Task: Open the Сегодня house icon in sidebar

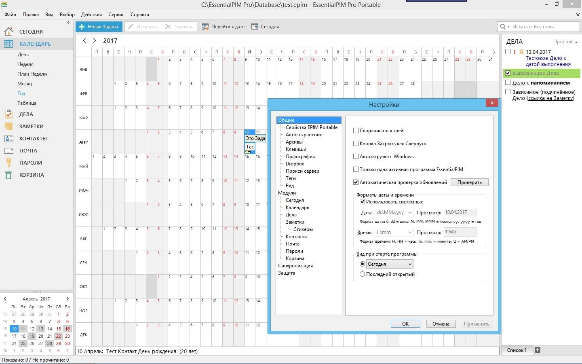Action: click(x=8, y=32)
